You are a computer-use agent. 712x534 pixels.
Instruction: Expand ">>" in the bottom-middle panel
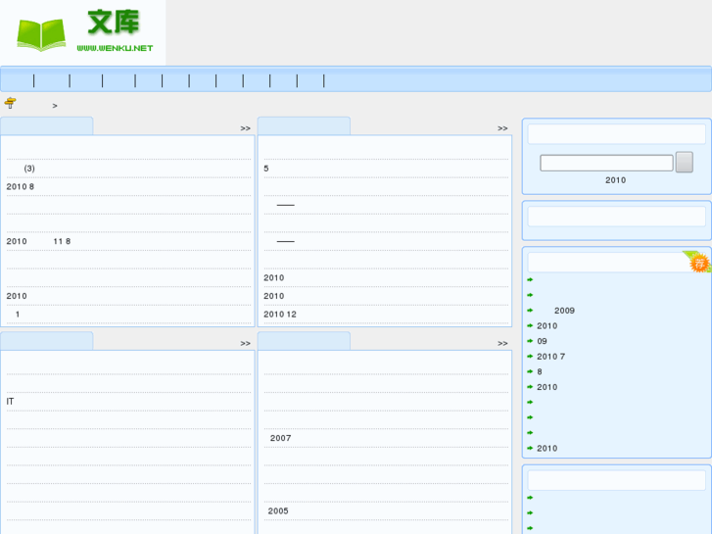(x=502, y=343)
